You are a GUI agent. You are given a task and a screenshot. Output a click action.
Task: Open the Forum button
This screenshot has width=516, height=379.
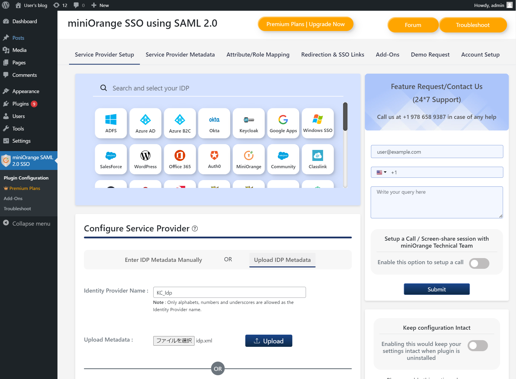413,25
